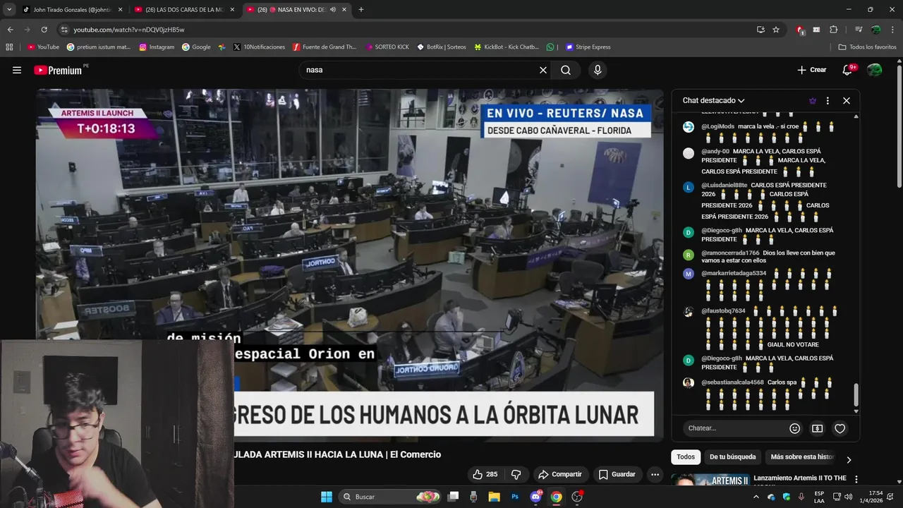Select De tu búsqueda filter chip
The image size is (903, 508).
click(732, 456)
